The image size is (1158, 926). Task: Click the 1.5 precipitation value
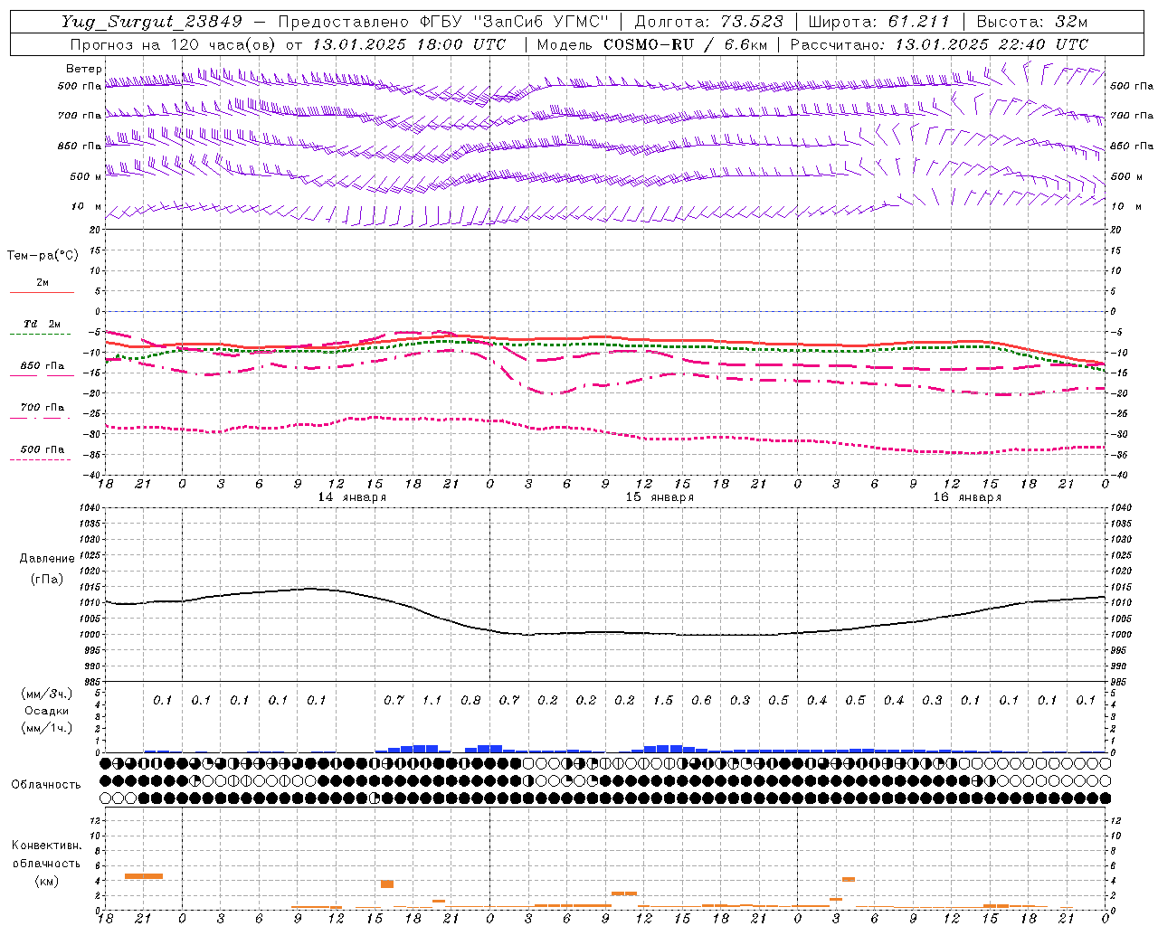tap(663, 701)
